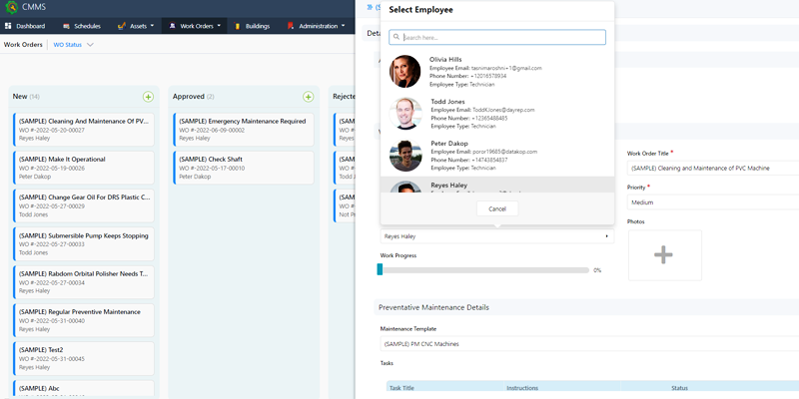Pick Peter Dakop profile picture
Image resolution: width=799 pixels, height=399 pixels.
pos(405,155)
